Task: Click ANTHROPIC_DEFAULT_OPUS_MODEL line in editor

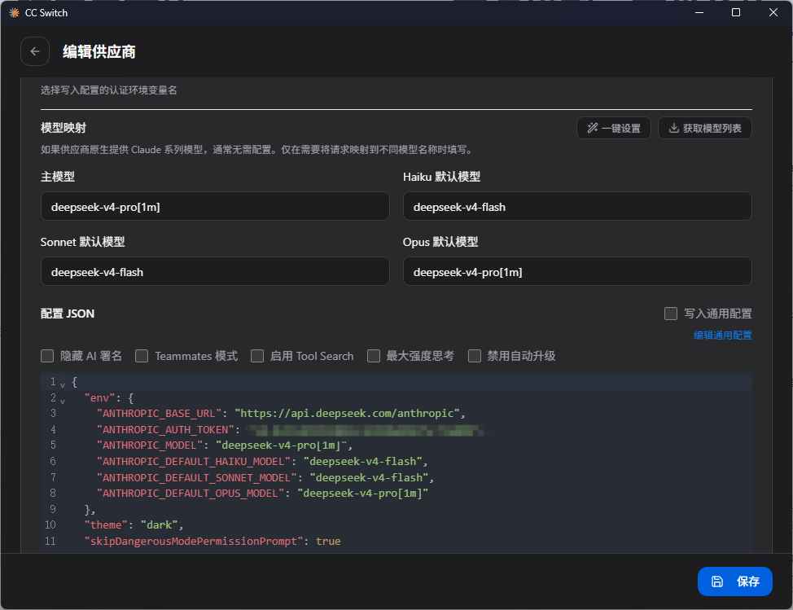Action: [x=262, y=494]
